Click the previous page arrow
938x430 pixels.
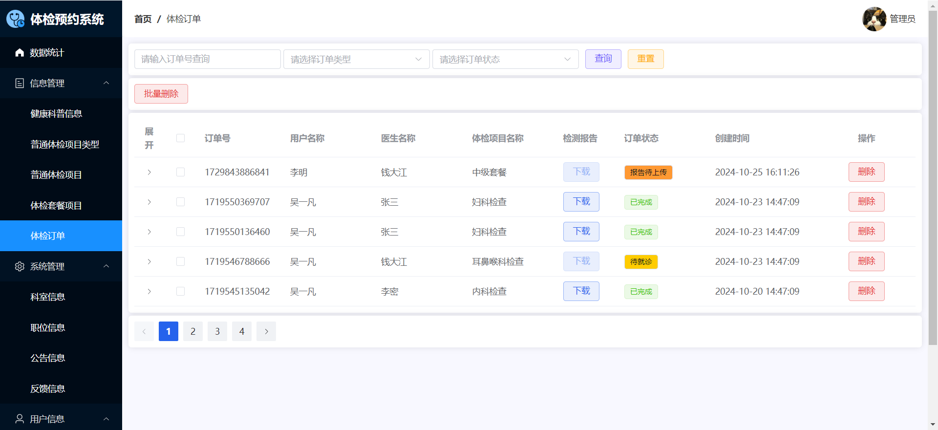pyautogui.click(x=144, y=331)
